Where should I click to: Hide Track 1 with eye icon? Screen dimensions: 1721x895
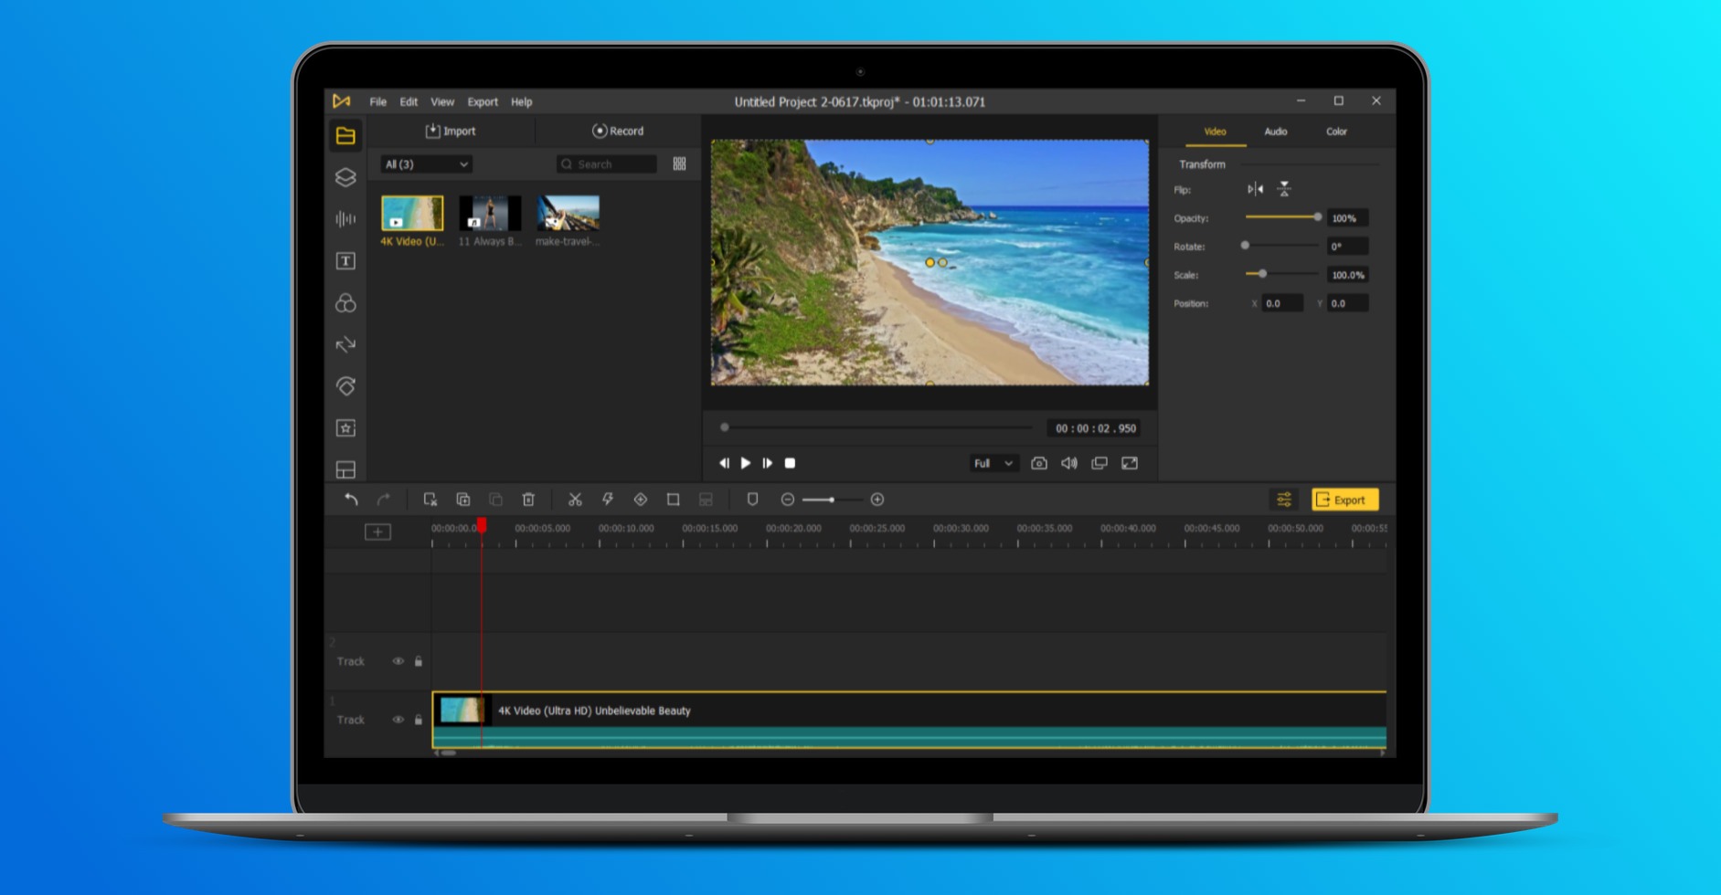[x=398, y=720]
